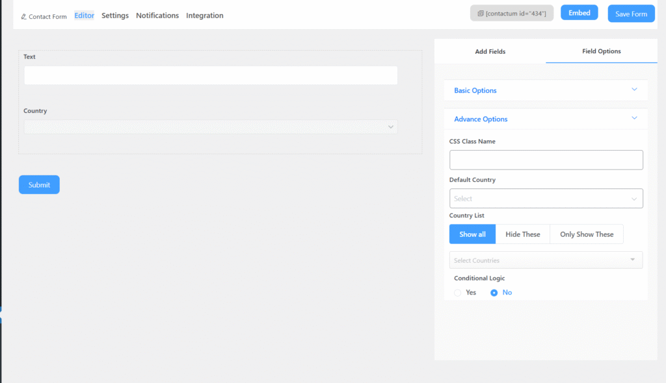Switch to the Field Options tab
666x383 pixels.
coord(601,51)
